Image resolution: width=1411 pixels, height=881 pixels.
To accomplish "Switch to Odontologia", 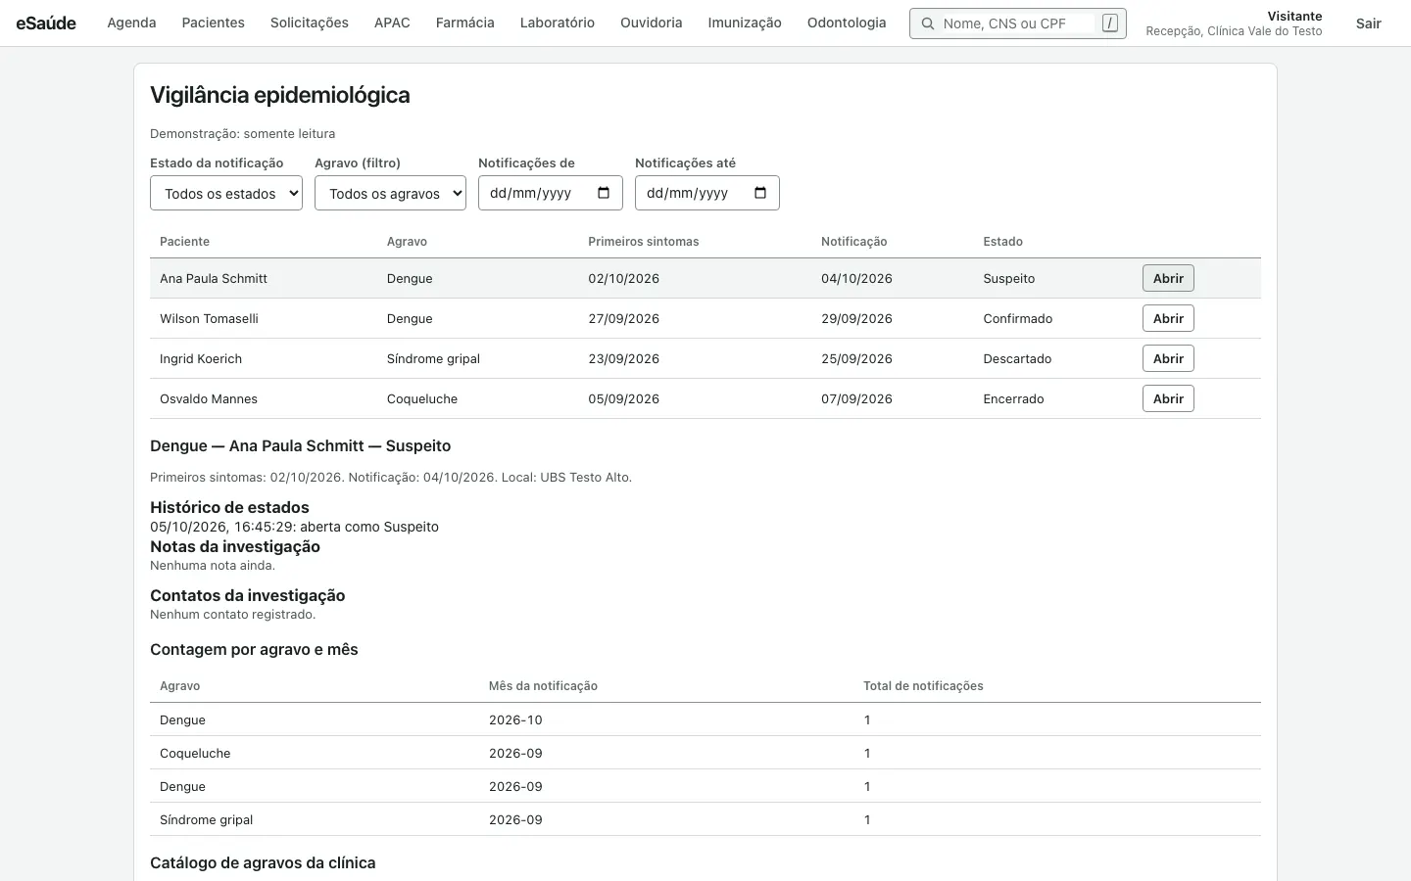I will (x=847, y=23).
